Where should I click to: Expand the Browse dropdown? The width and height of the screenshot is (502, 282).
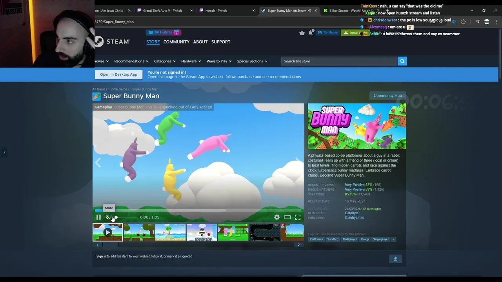point(101,61)
